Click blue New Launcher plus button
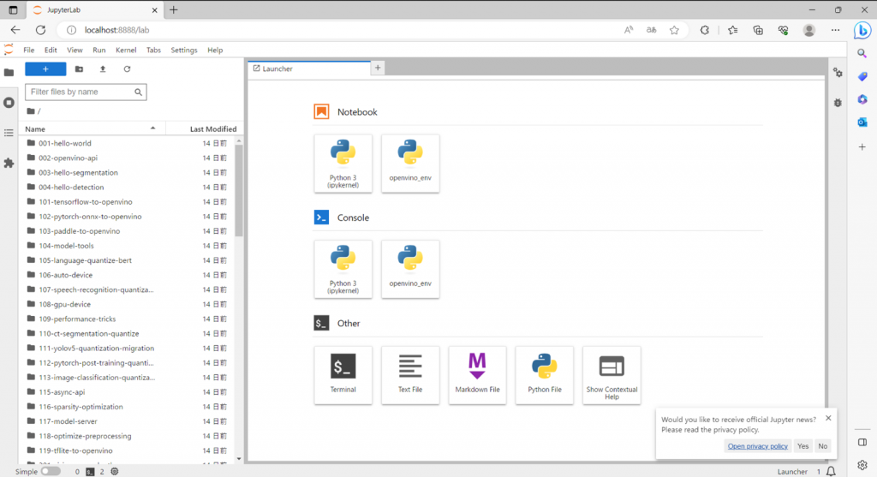Screen dimensions: 877x477 coord(45,69)
